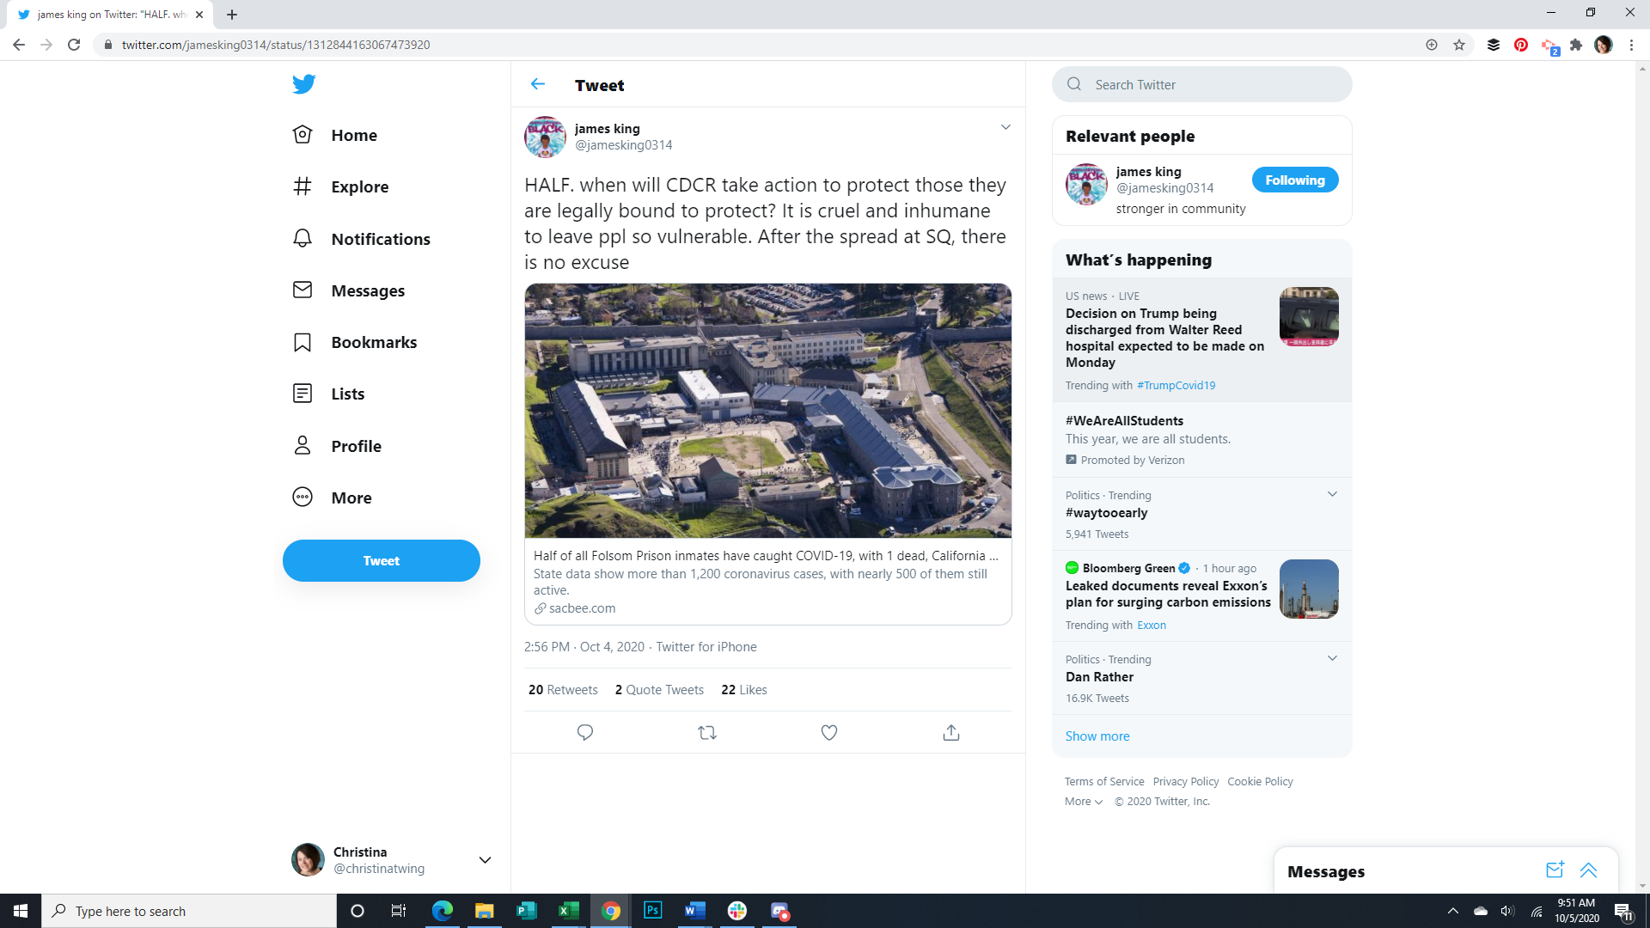Toggle the Following button for james king
This screenshot has width=1650, height=928.
pyautogui.click(x=1294, y=180)
